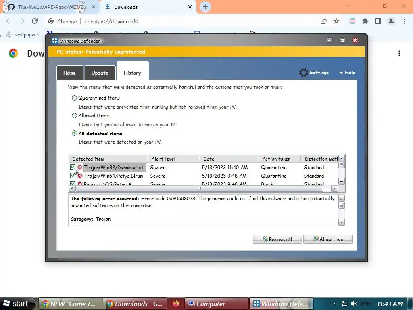The height and width of the screenshot is (310, 413).
Task: Open the Computer taskbar item
Action: click(216, 304)
